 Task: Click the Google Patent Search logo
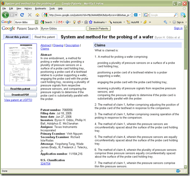pyautogui.click(x=20, y=28)
